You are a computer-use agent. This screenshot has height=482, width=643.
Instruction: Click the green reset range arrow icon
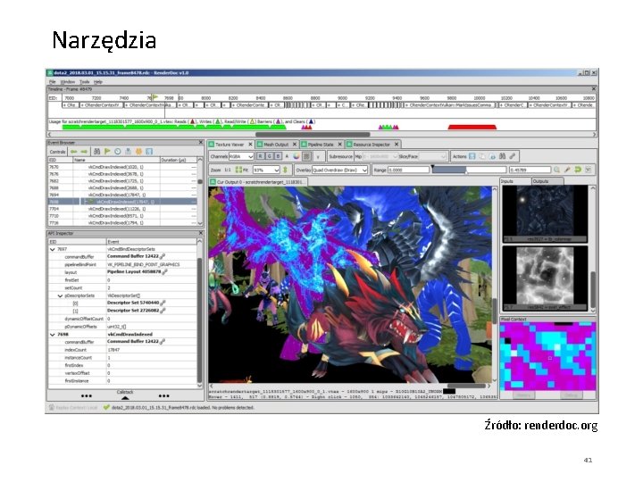pyautogui.click(x=578, y=170)
